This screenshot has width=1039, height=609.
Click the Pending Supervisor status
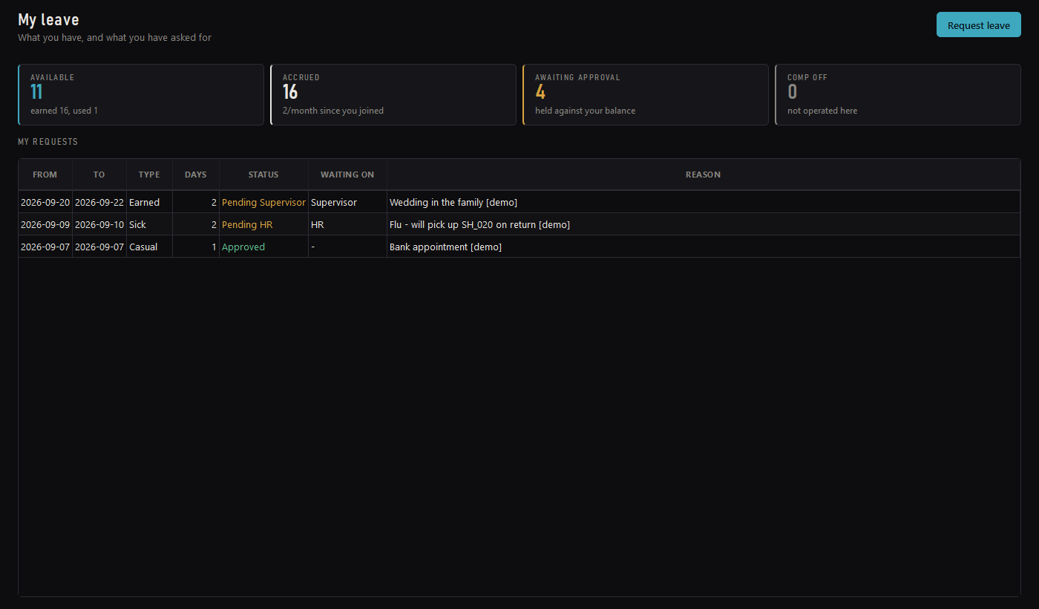[x=263, y=202]
